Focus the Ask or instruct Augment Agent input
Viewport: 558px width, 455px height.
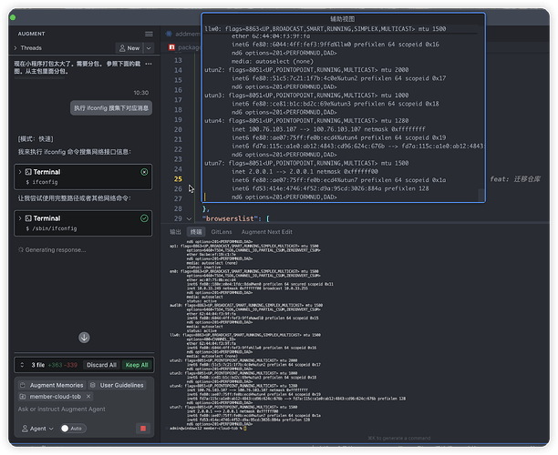[x=84, y=409]
